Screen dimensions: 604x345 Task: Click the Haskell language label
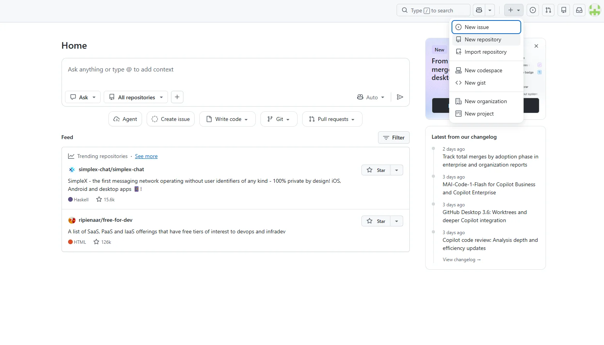click(x=78, y=200)
